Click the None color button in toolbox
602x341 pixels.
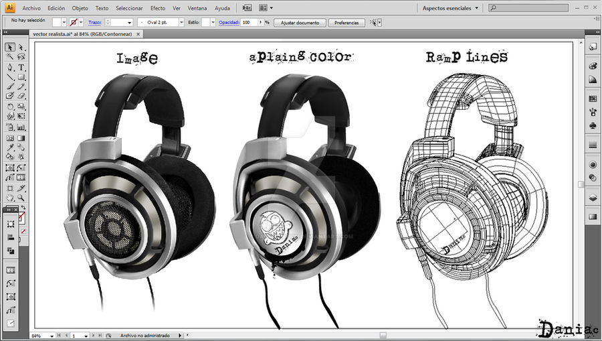(x=23, y=231)
